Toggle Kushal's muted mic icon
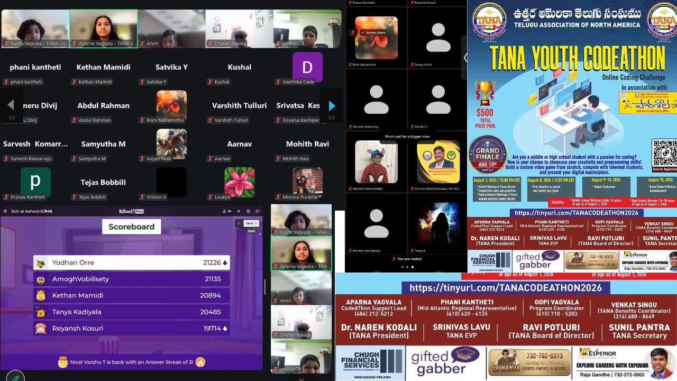 point(210,82)
